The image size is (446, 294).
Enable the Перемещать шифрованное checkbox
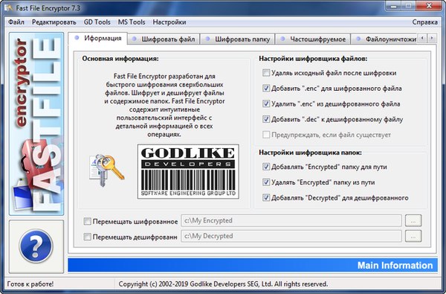coord(87,221)
